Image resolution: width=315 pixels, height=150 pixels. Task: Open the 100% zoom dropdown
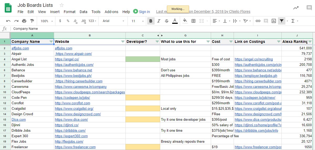(47, 21)
